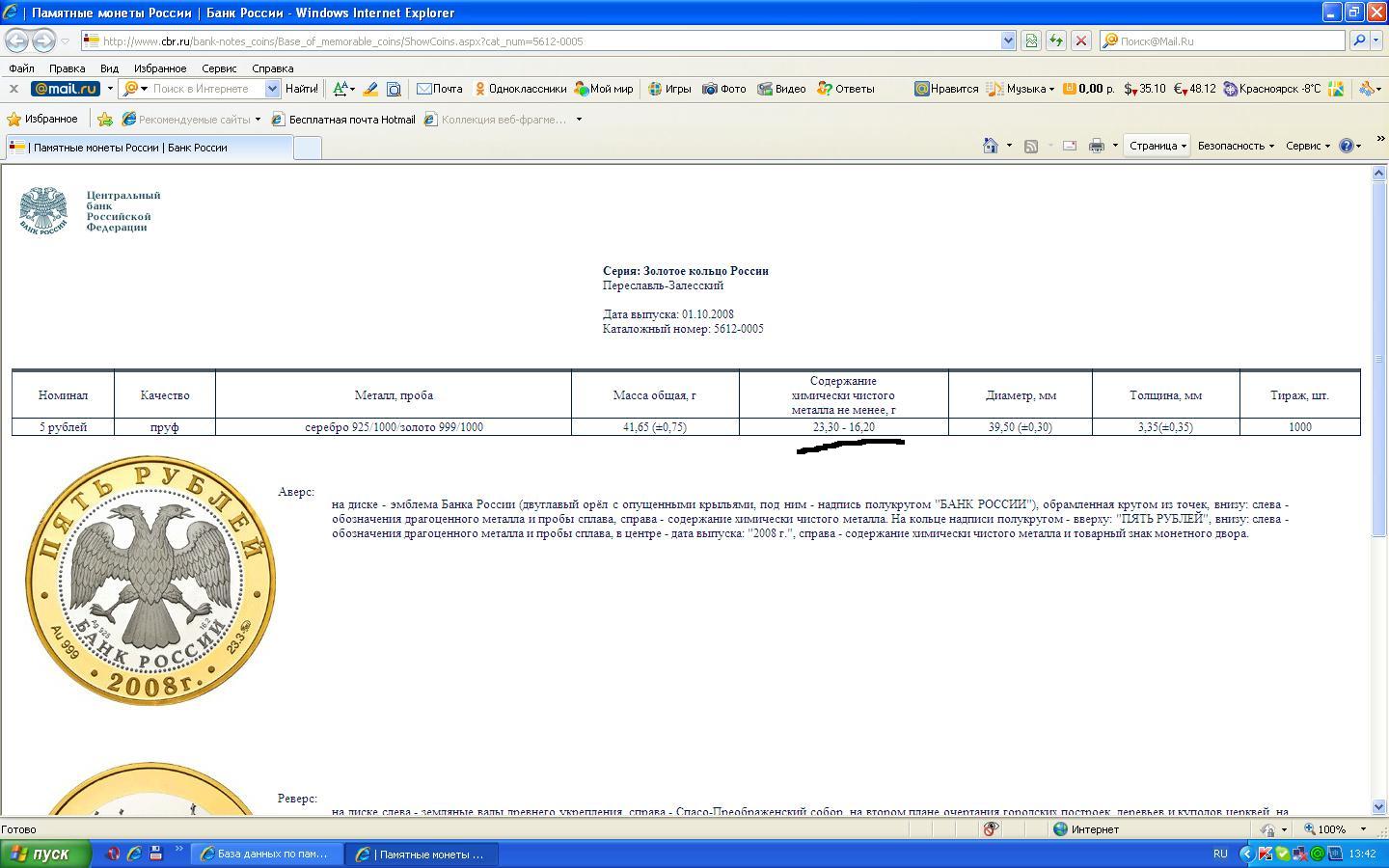The image size is (1389, 868).
Task: Open the Файл menu
Action: pos(21,68)
